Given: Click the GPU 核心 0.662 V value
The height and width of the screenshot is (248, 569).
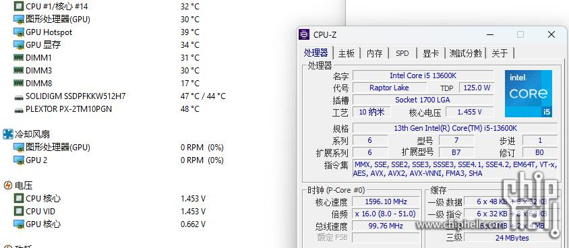Looking at the screenshot, I should (x=193, y=224).
